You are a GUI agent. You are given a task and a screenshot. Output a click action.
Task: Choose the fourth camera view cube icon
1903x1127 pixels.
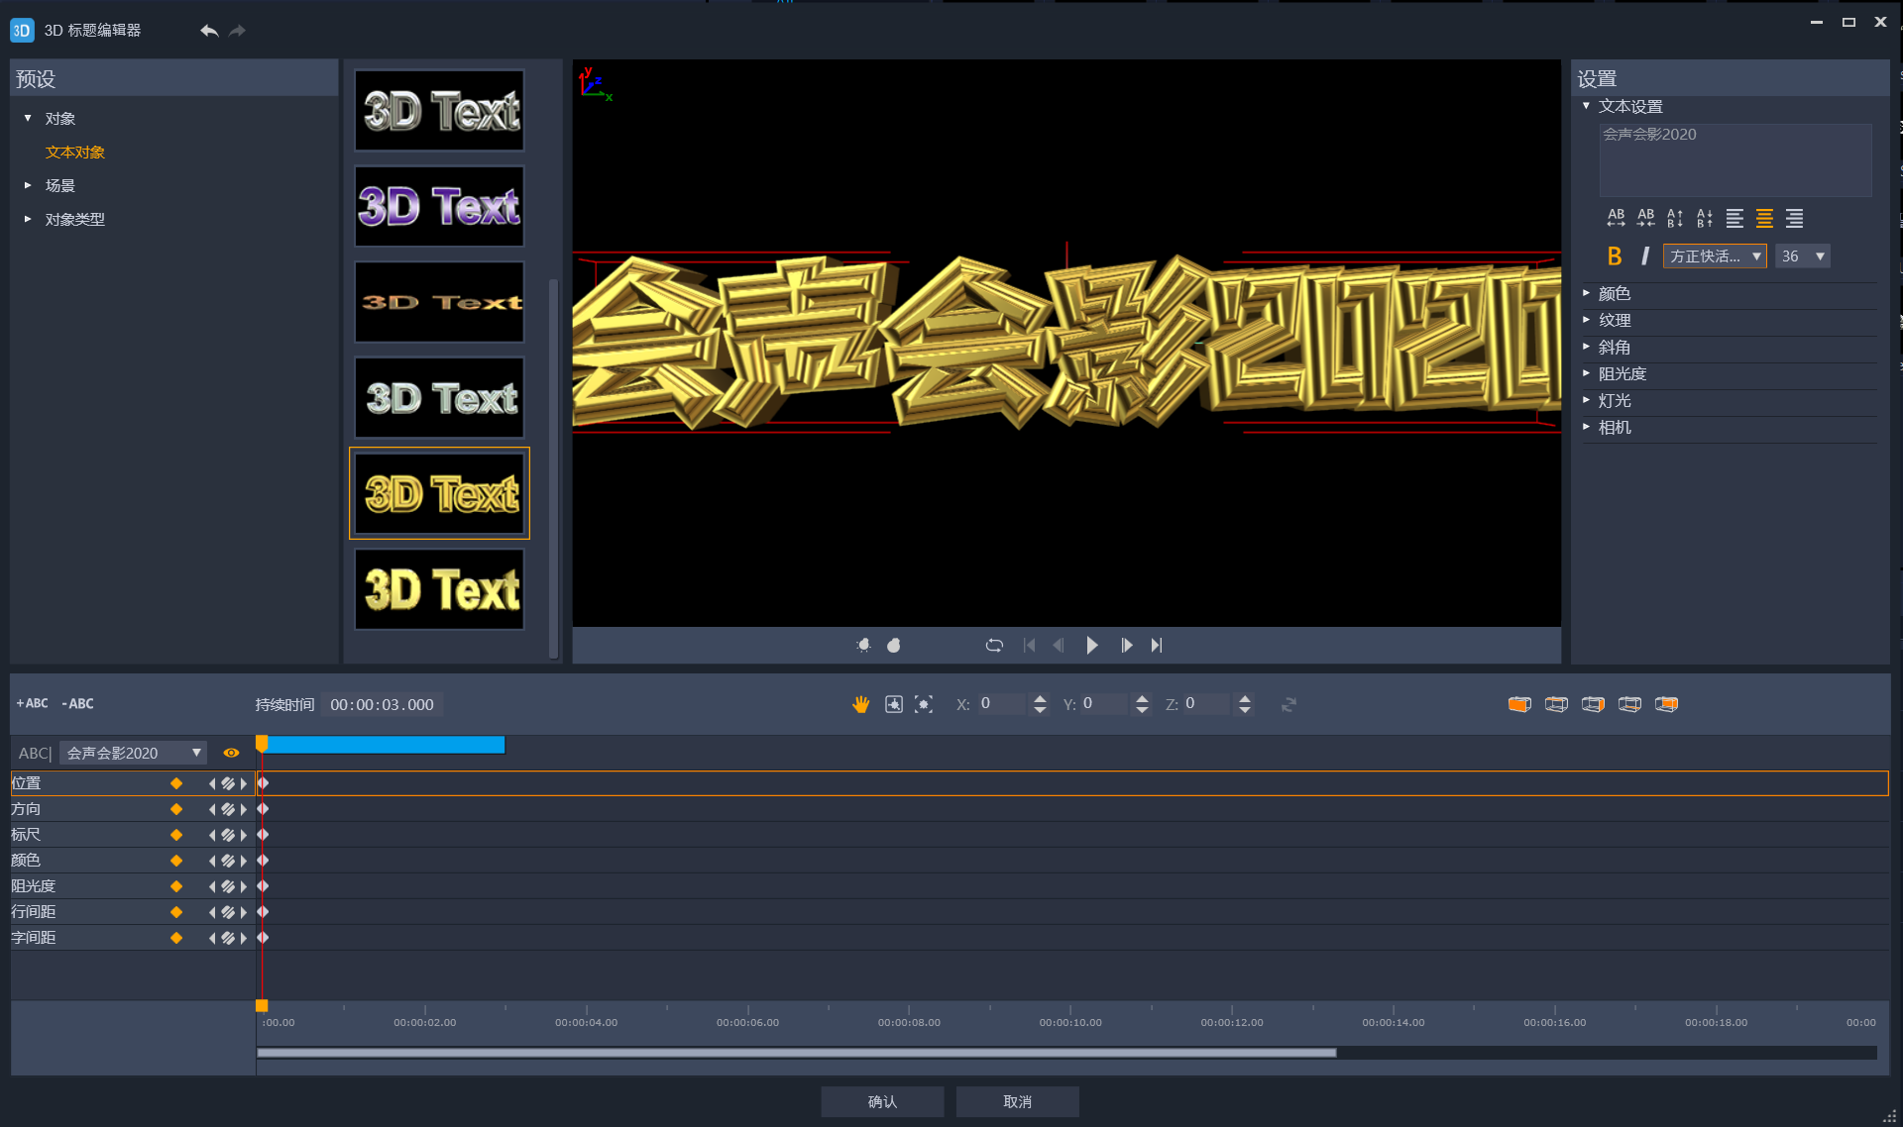pos(1629,704)
